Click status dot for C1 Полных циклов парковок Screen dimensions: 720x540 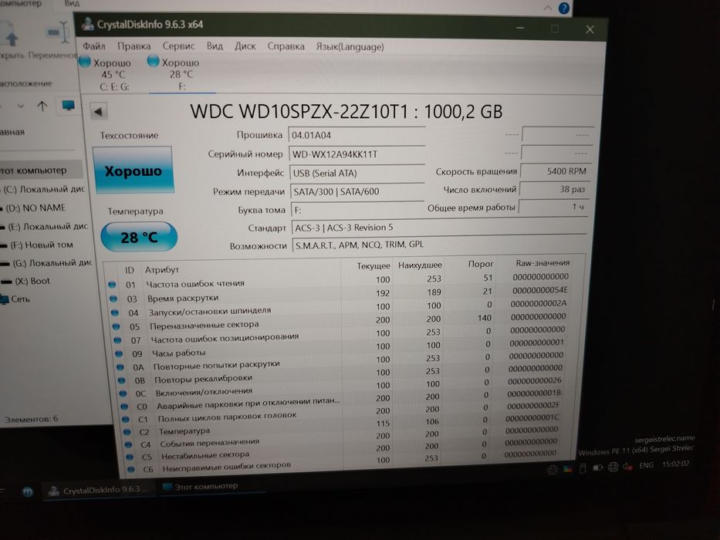[126, 419]
